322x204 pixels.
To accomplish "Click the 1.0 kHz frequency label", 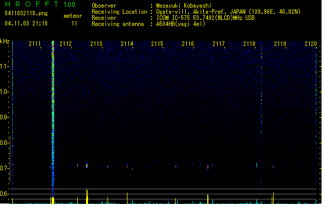I will (x=4, y=92).
